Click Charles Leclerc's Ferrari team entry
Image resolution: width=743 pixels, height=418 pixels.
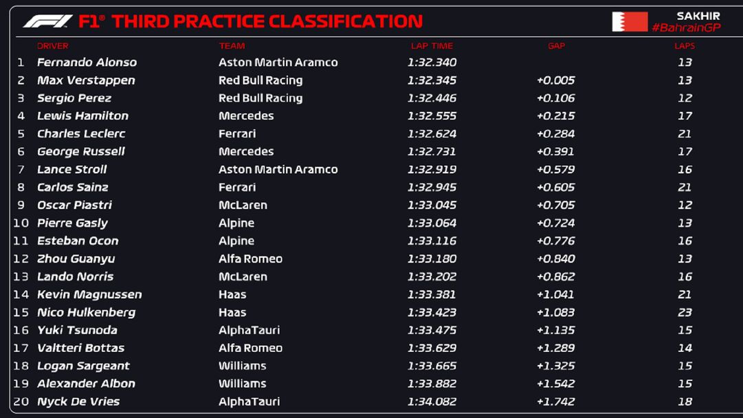pyautogui.click(x=237, y=134)
